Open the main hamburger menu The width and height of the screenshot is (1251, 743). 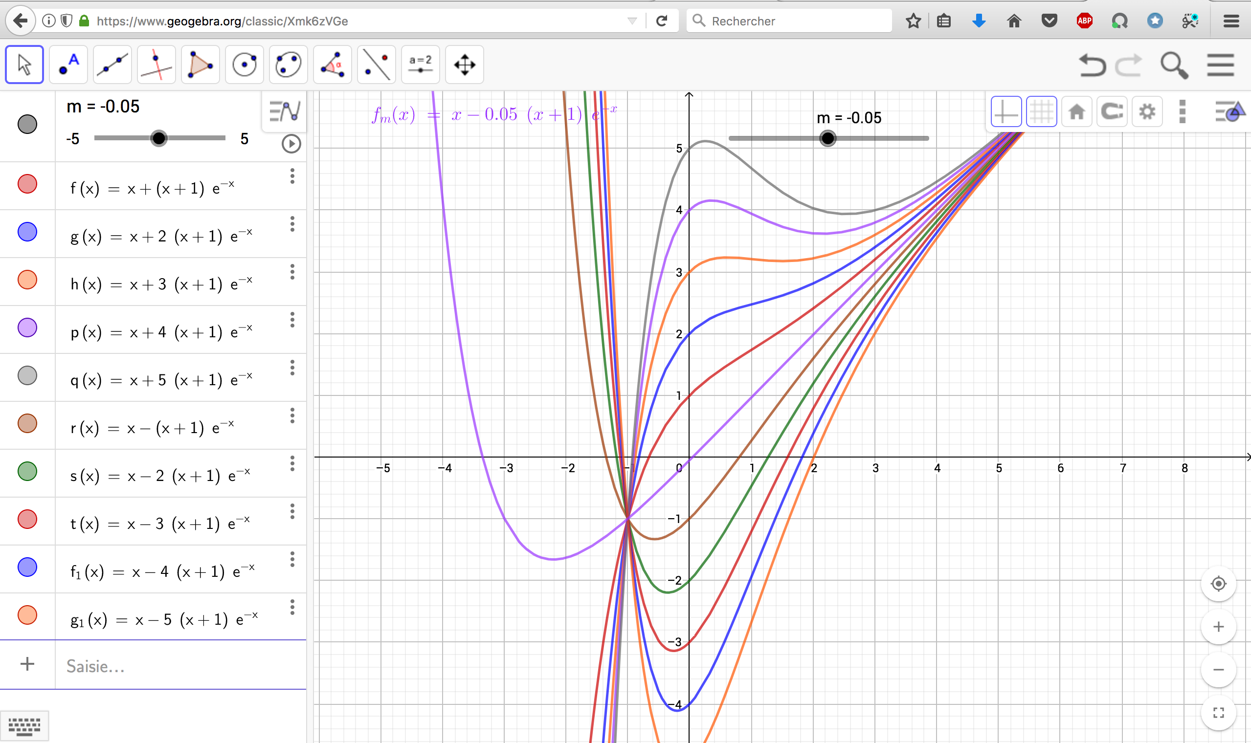(1220, 65)
